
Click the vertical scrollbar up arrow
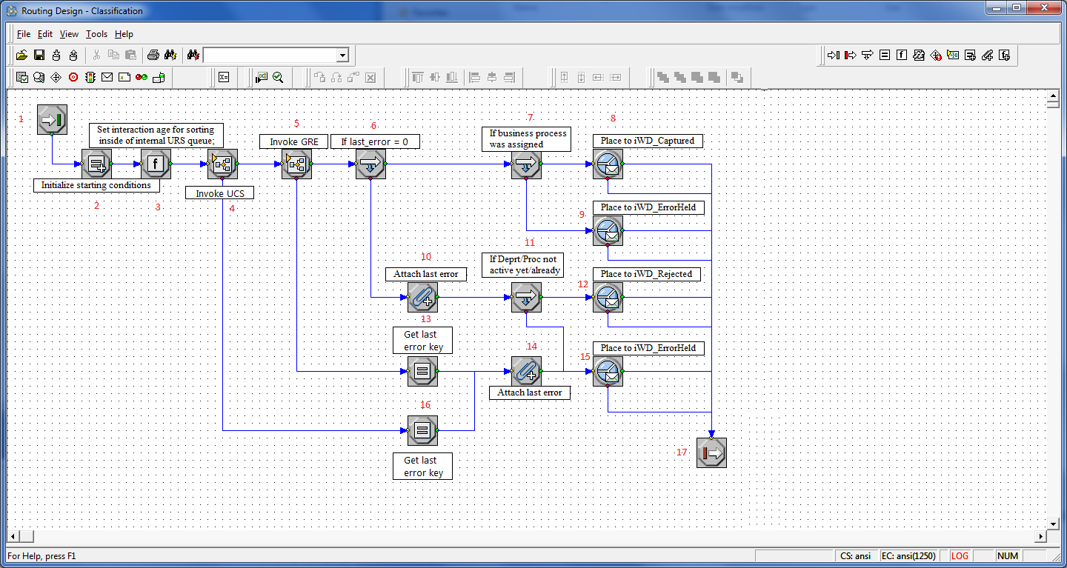(x=1053, y=96)
